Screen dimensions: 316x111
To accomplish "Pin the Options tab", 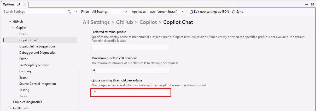I will (19, 4).
